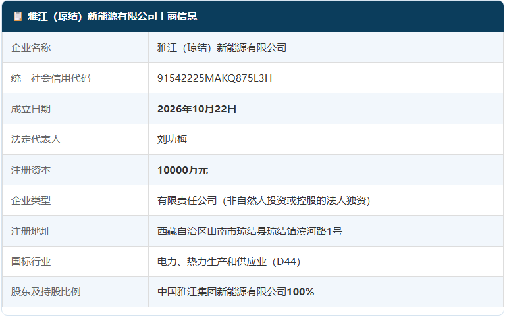Viewport: 507px width, 319px height.
Task: Click the 成立日期 label
Action: [31, 109]
